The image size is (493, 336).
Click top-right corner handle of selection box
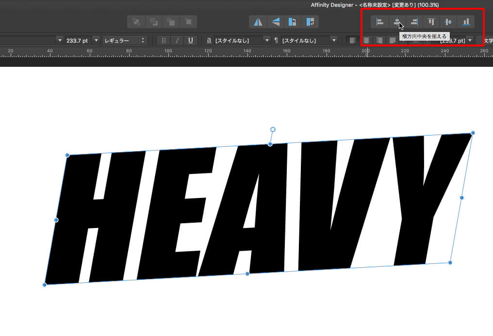pyautogui.click(x=473, y=133)
